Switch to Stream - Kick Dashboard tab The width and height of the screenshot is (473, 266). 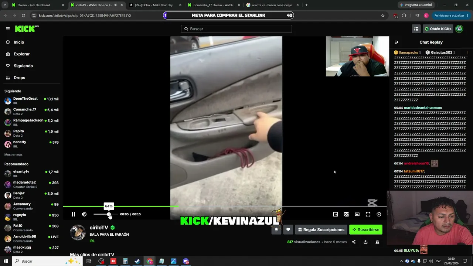point(38,5)
